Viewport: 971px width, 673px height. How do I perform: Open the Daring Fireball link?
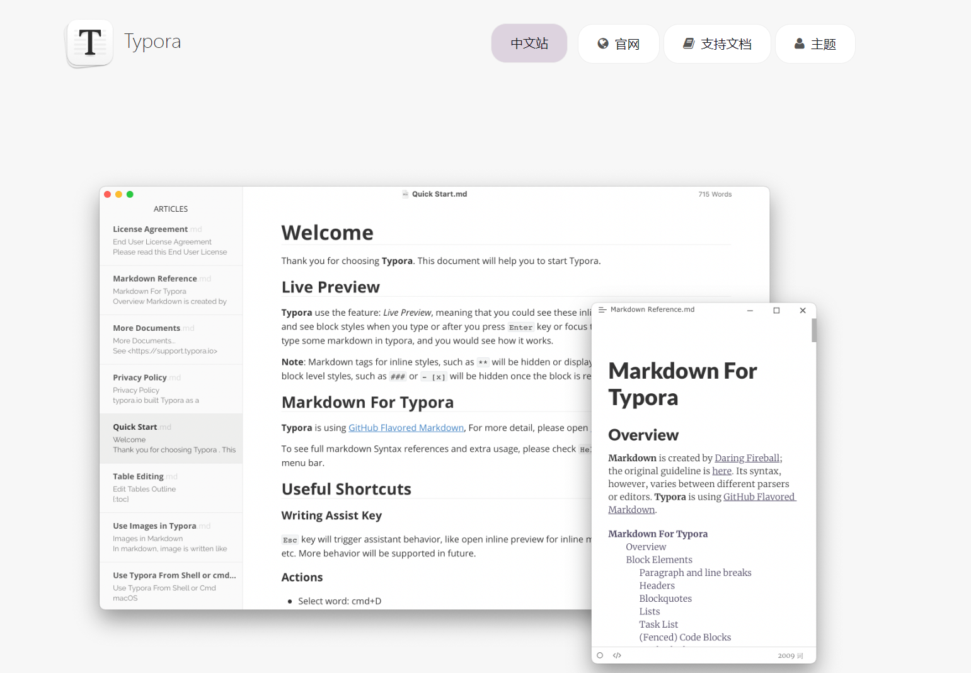(x=747, y=458)
